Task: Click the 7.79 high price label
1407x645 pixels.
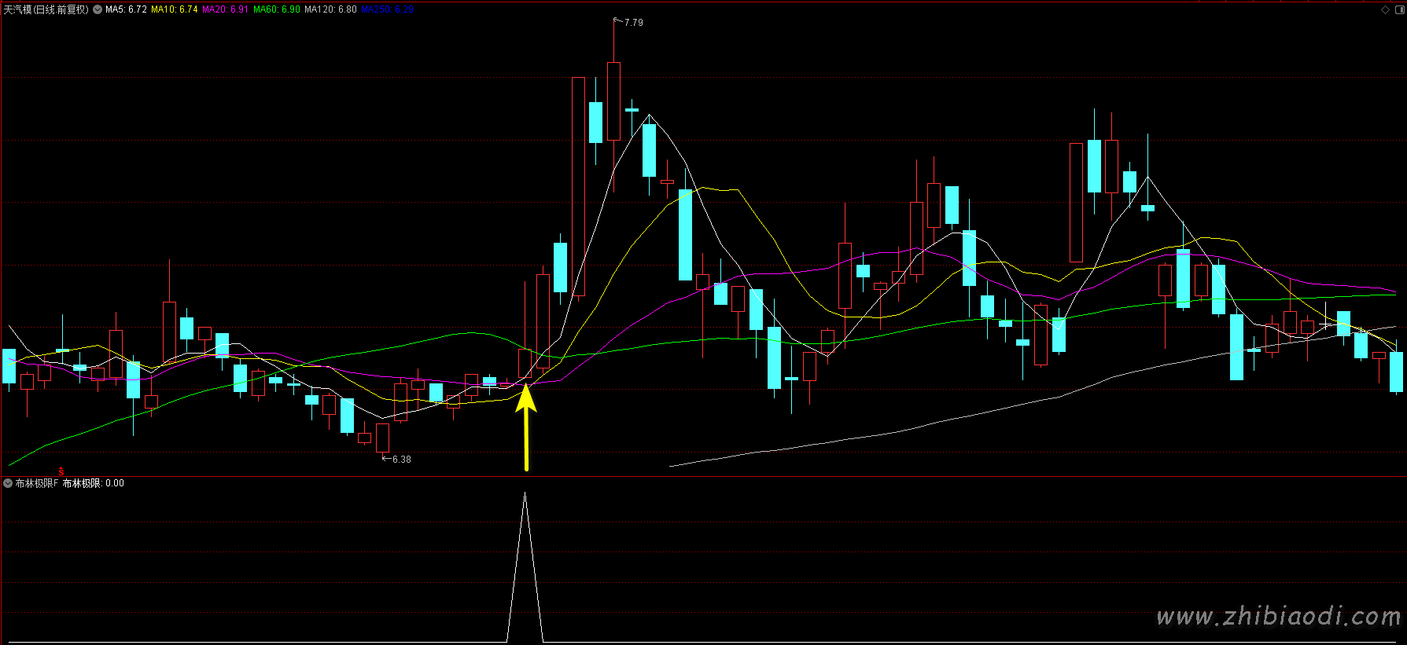Action: pyautogui.click(x=633, y=23)
